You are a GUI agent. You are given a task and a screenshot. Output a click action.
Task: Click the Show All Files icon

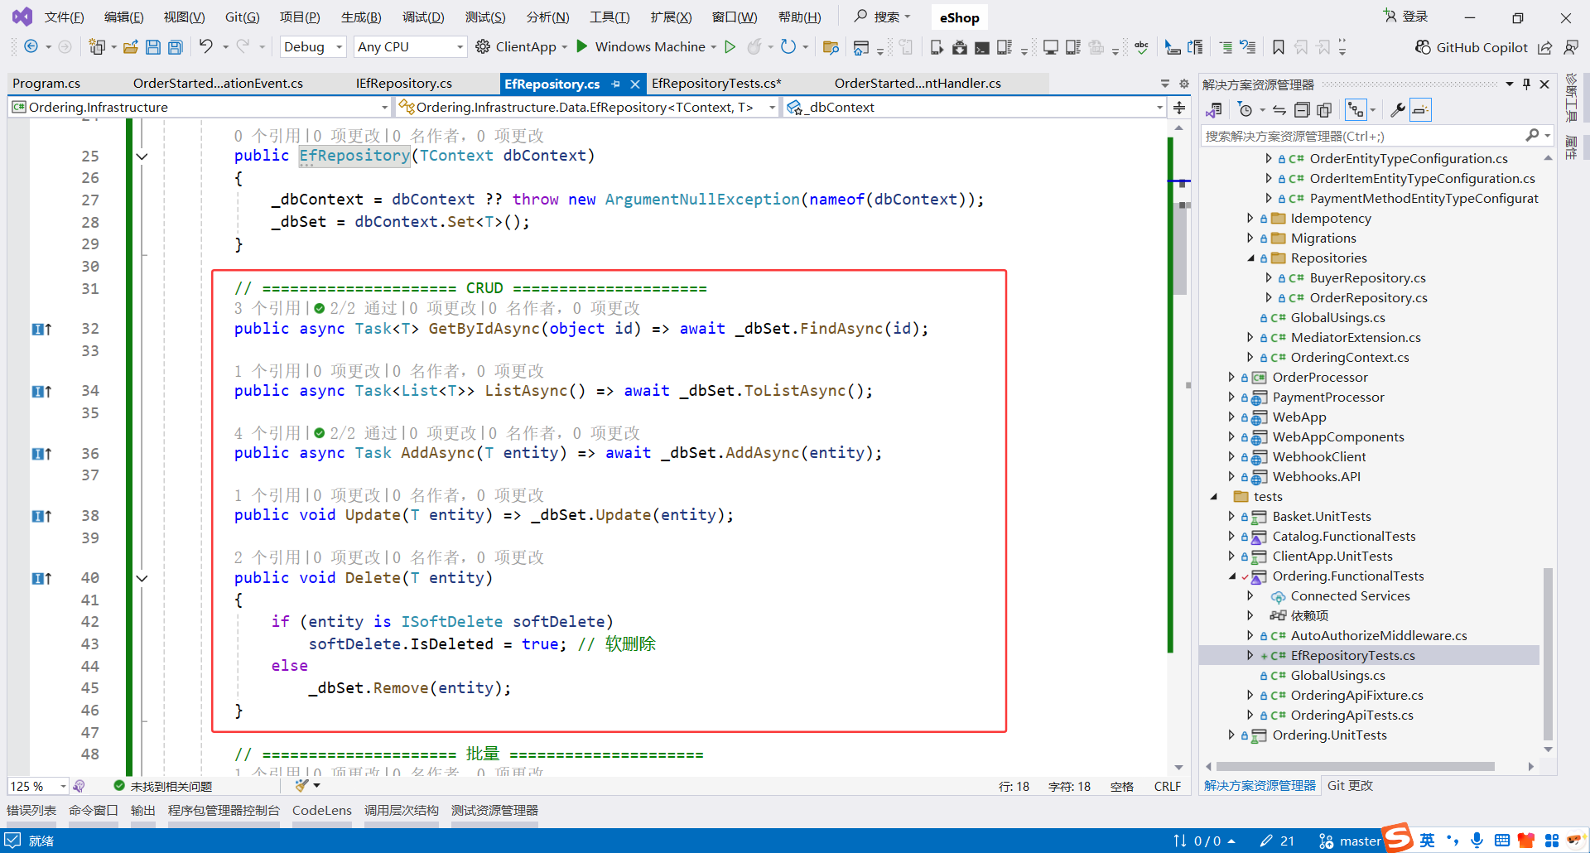pyautogui.click(x=1324, y=110)
